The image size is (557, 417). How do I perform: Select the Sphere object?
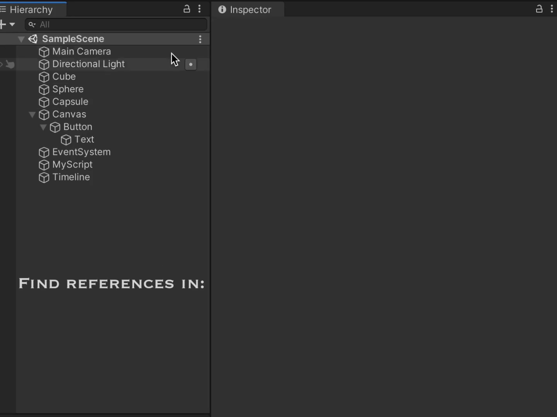pos(68,89)
